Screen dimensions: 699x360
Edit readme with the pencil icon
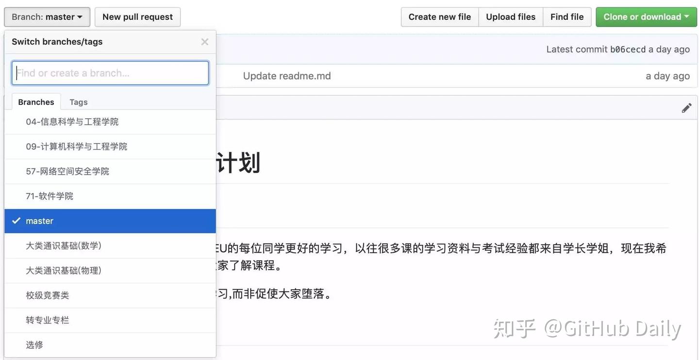click(686, 108)
